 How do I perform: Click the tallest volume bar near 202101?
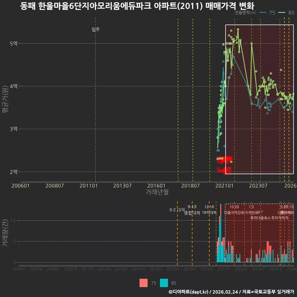point(221,233)
